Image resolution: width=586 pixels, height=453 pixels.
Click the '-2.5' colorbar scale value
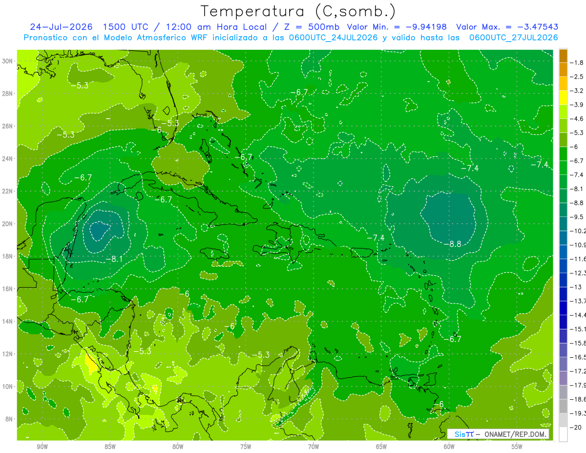click(577, 76)
